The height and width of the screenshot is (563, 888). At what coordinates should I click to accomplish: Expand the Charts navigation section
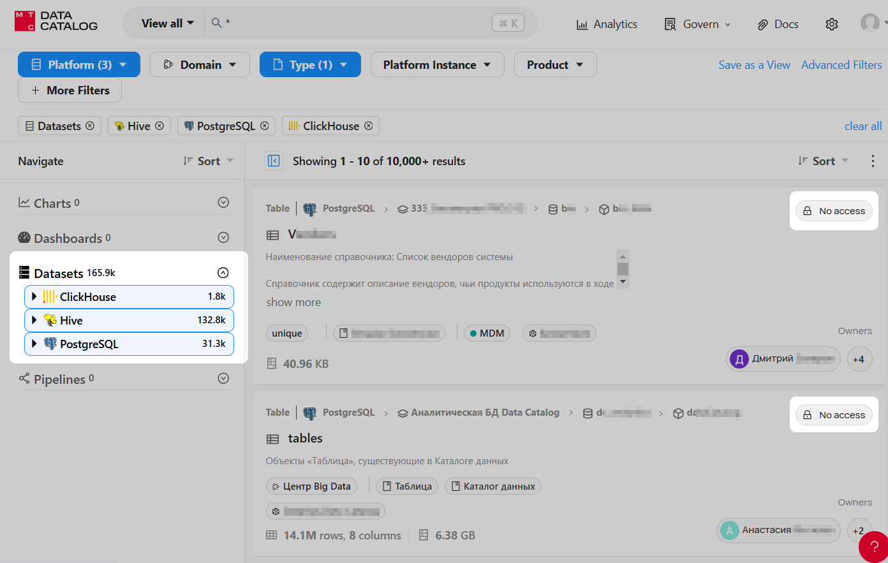click(223, 202)
